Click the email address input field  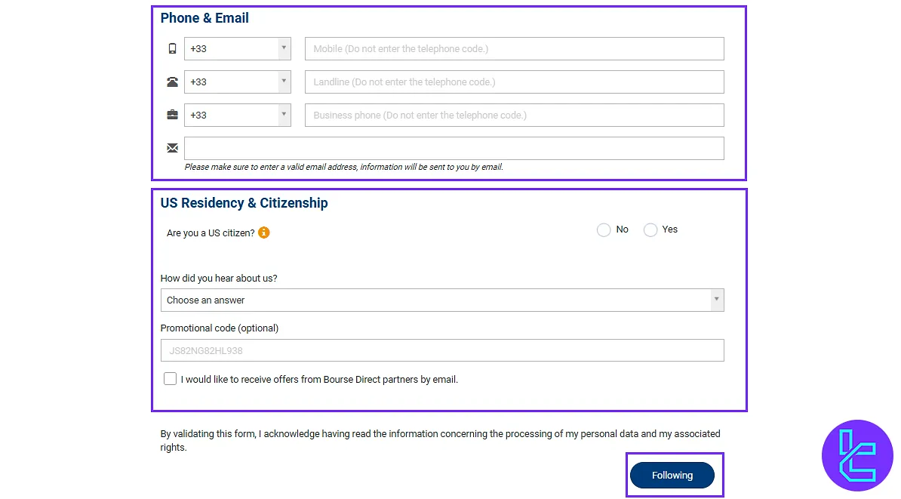pos(454,147)
